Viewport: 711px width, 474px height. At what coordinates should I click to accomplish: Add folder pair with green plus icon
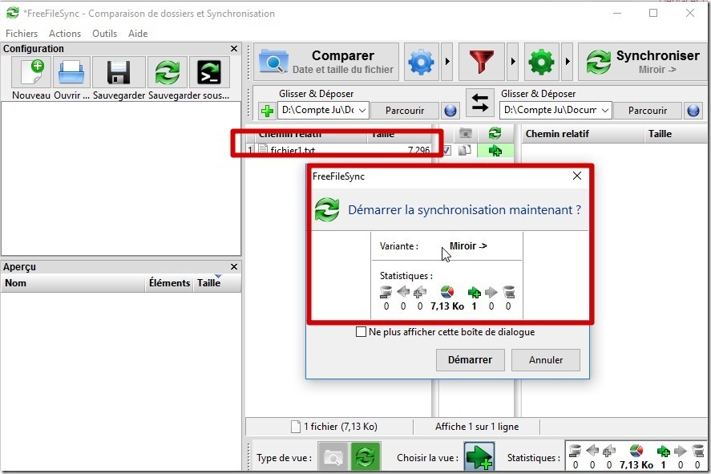coord(267,111)
